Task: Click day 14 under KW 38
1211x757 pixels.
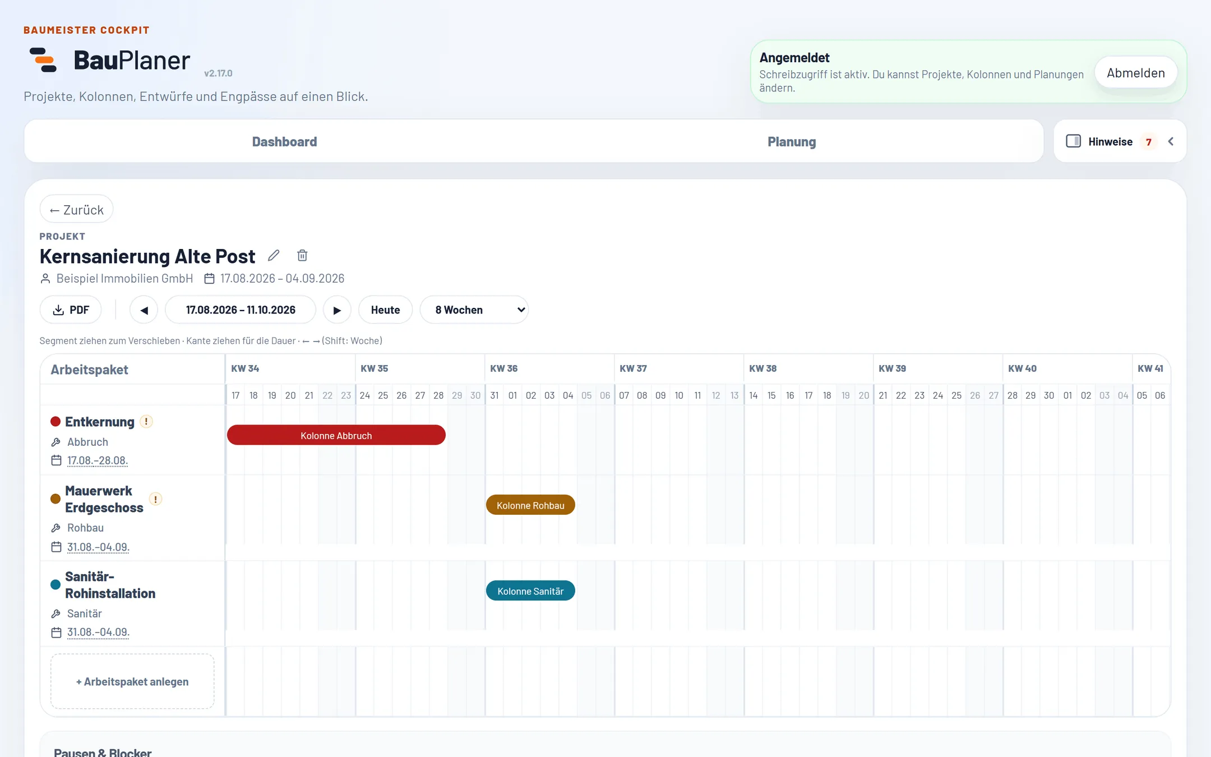Action: click(x=754, y=396)
